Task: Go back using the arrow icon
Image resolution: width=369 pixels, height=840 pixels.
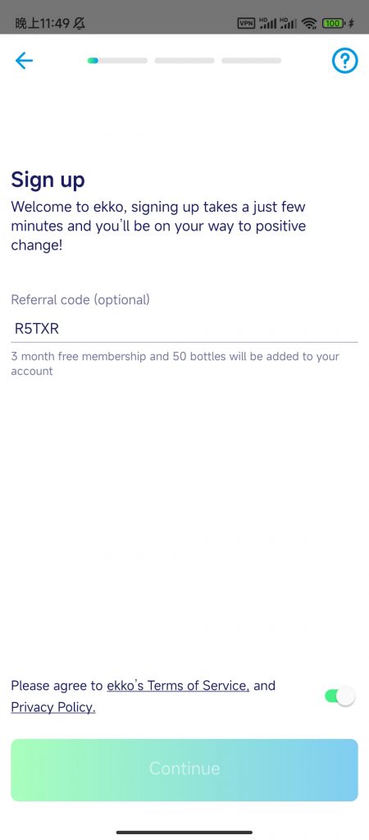Action: [24, 61]
